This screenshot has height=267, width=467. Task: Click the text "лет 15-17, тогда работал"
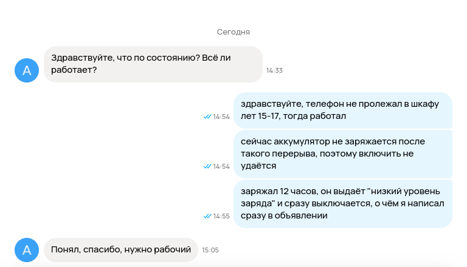coord(293,116)
